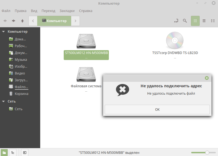
Task: Click the error speech bubble icon
Action: pyautogui.click(x=123, y=90)
